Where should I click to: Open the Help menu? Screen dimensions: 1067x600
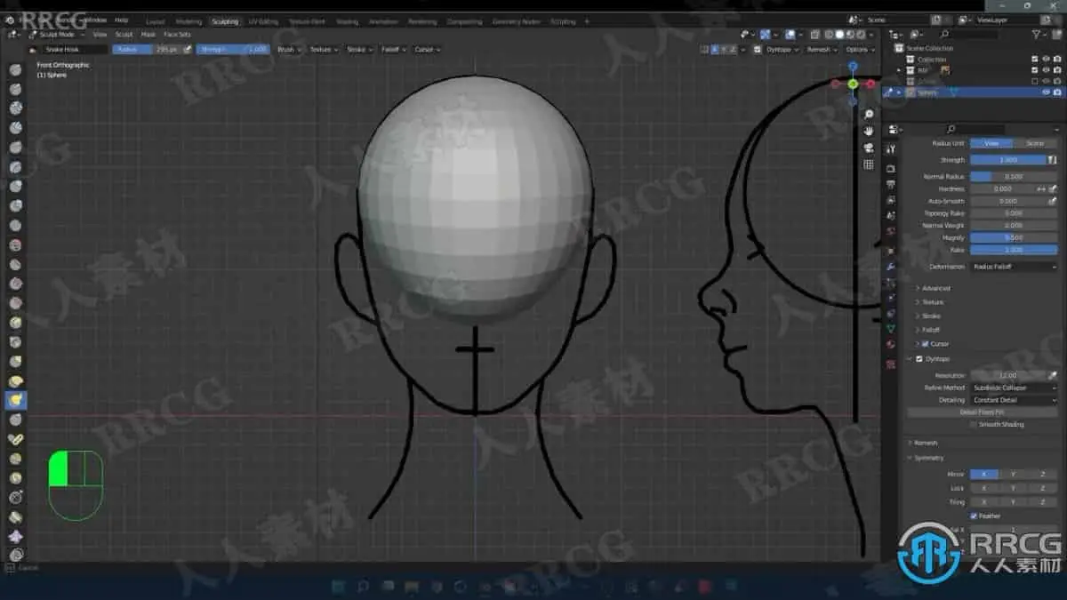[x=121, y=20]
